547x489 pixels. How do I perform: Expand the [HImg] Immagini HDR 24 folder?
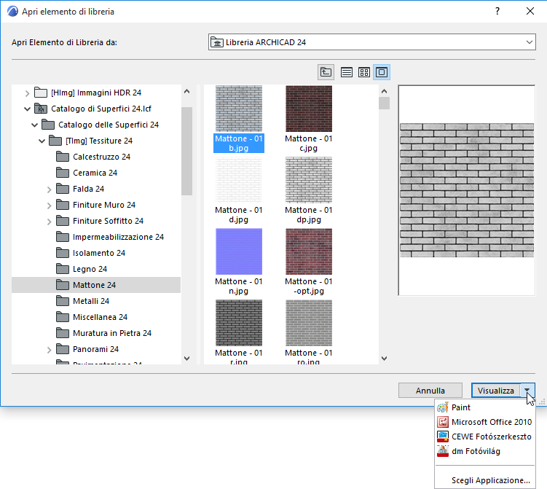click(27, 93)
